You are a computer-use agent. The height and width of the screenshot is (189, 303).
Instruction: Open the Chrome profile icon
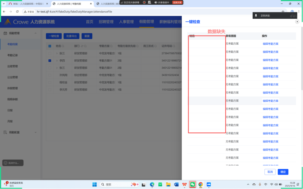[292, 12]
